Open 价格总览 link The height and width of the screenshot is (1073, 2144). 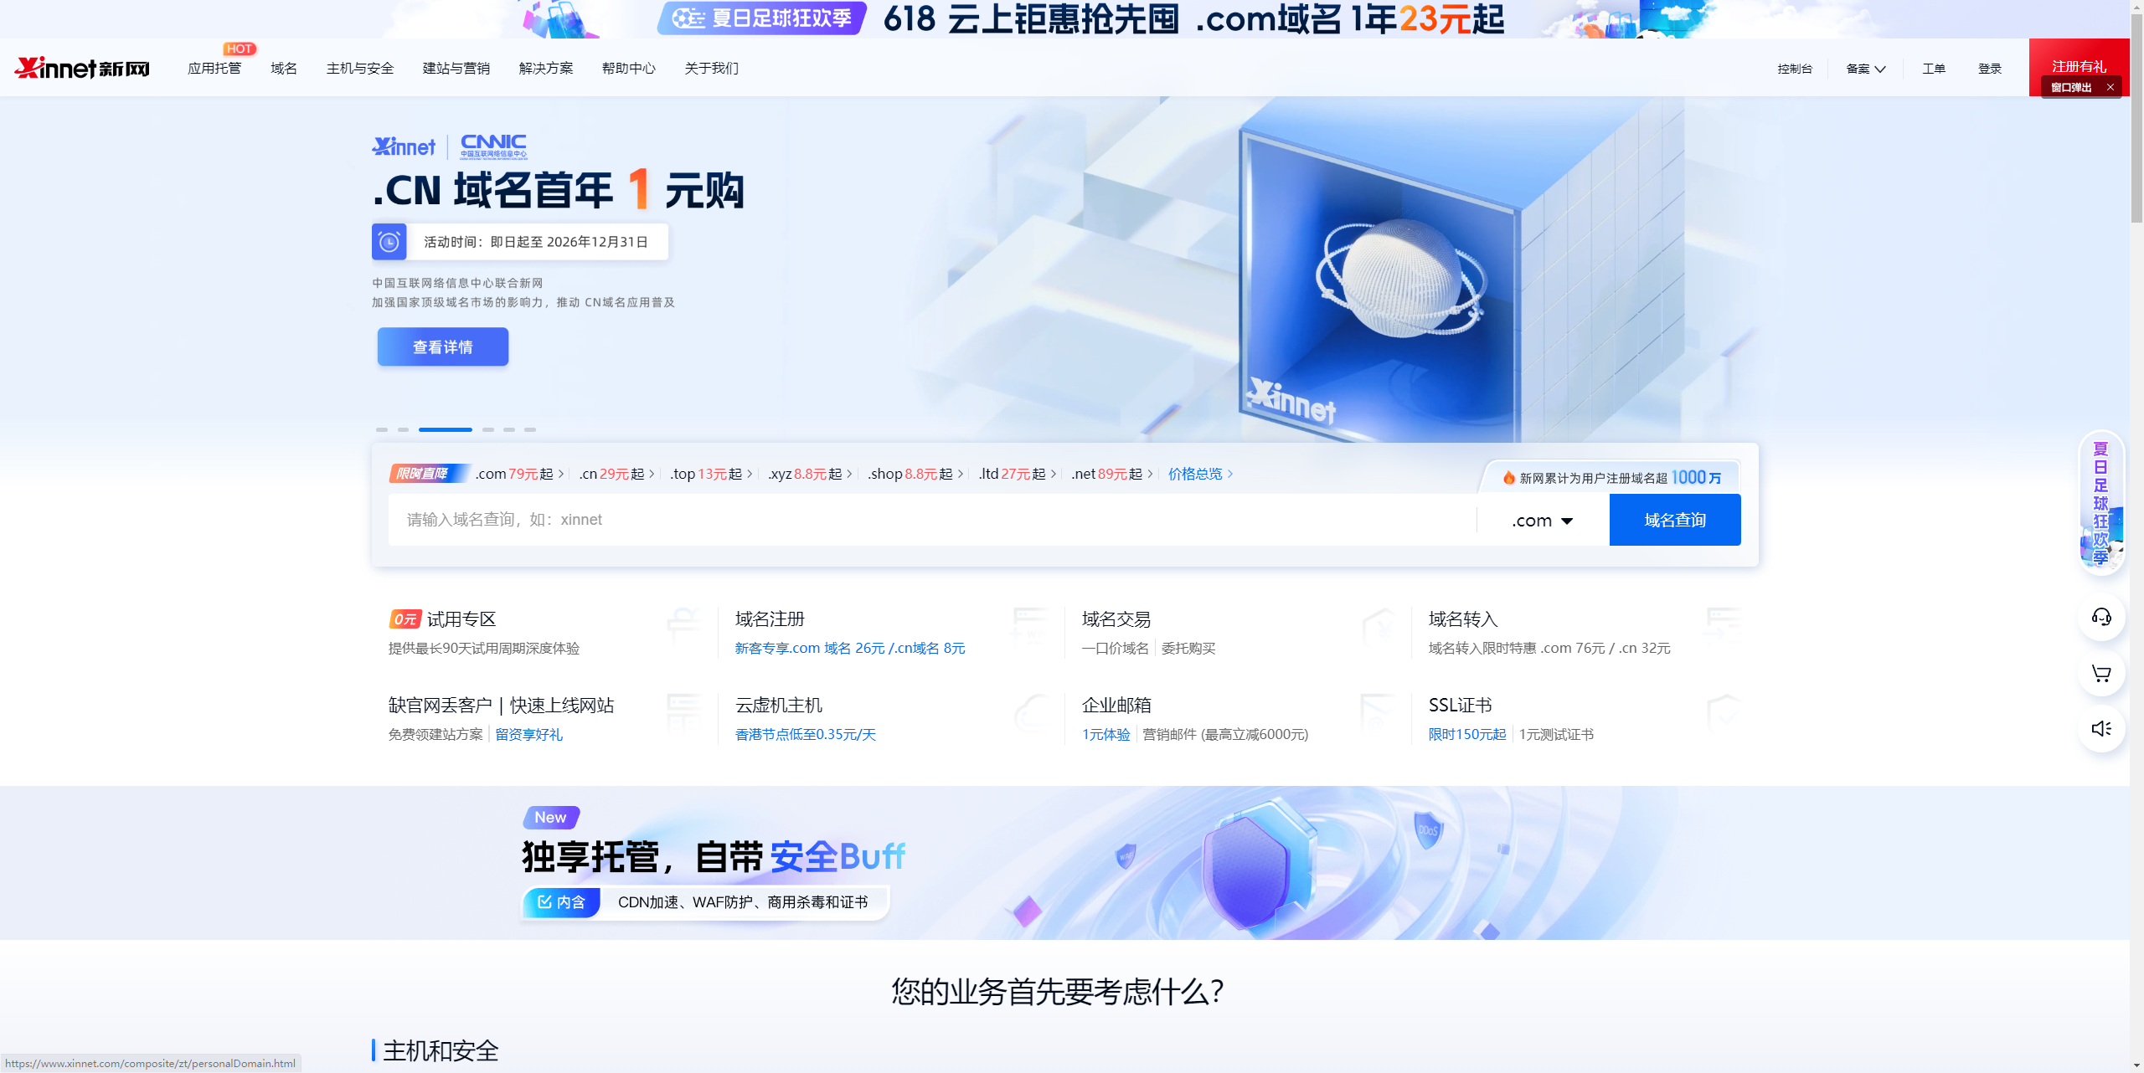click(x=1201, y=474)
